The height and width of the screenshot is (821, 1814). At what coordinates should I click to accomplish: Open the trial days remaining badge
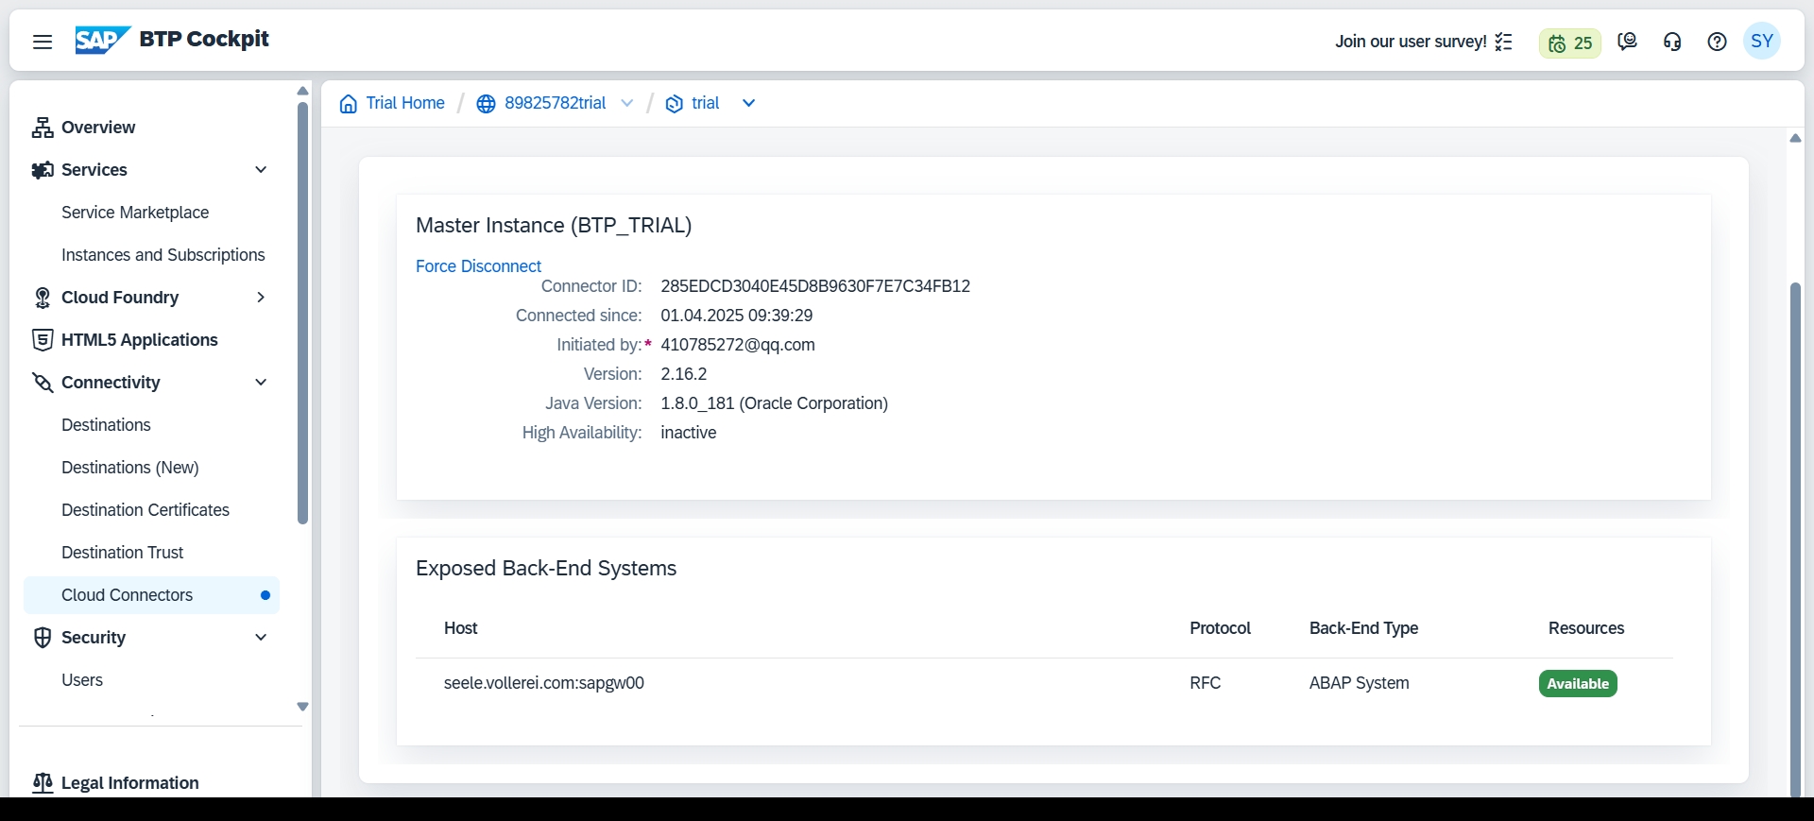click(x=1570, y=43)
